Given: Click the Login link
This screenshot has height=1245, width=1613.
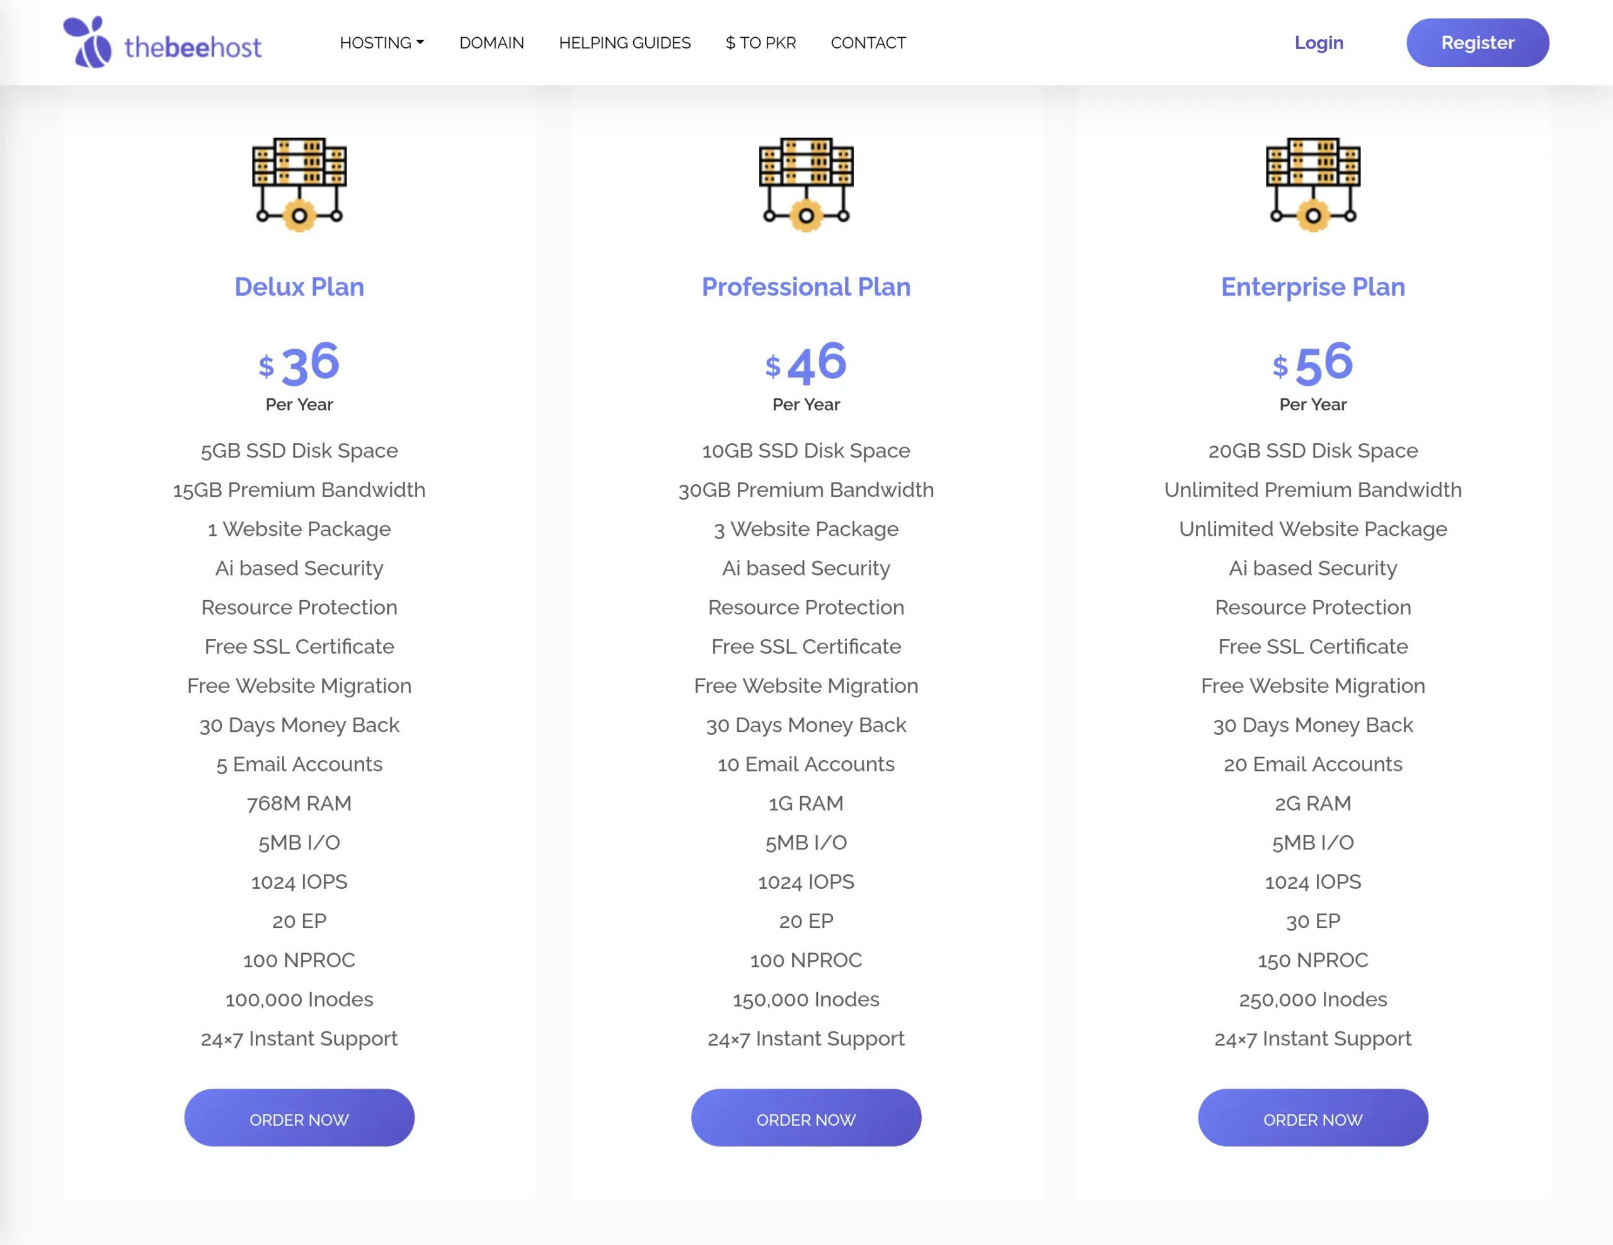Looking at the screenshot, I should click(1318, 43).
